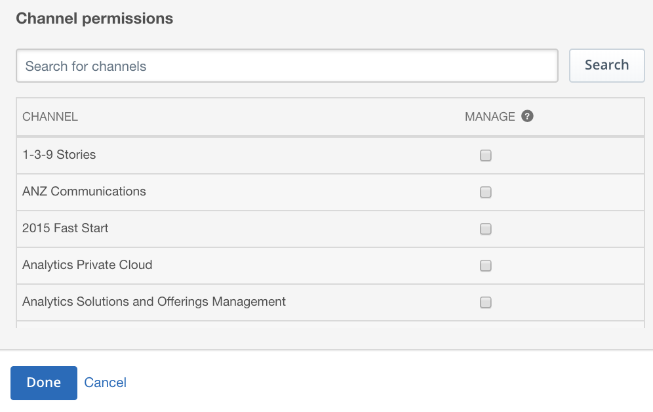This screenshot has width=653, height=412.
Task: Click the CHANNEL column header
Action: [50, 117]
